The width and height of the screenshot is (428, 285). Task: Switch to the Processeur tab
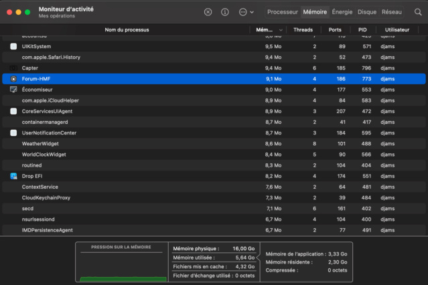tap(283, 12)
